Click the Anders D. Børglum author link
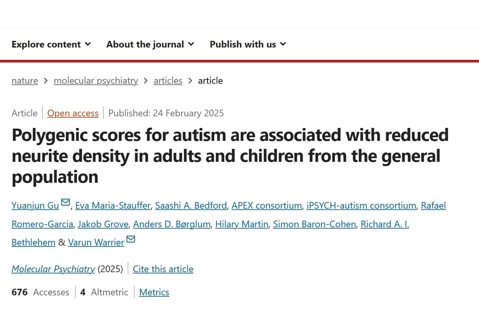The width and height of the screenshot is (479, 310). (x=172, y=224)
